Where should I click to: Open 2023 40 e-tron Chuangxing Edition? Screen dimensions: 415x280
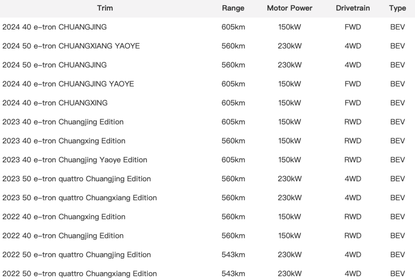(x=64, y=141)
